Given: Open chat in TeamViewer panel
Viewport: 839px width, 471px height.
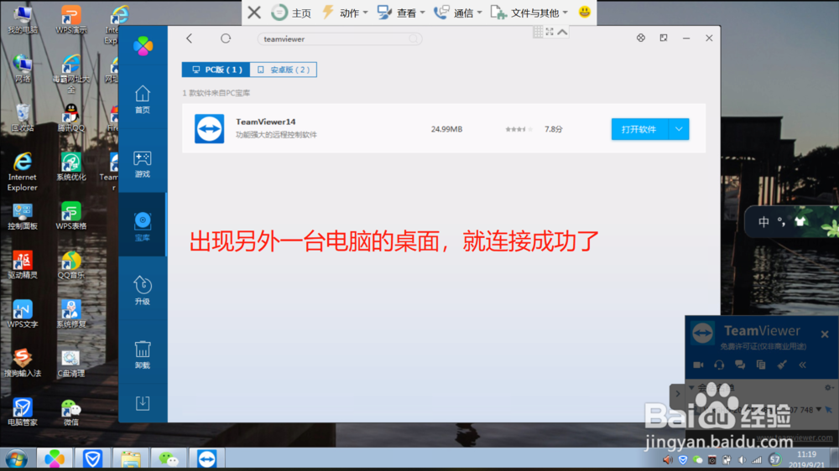Looking at the screenshot, I should [740, 365].
